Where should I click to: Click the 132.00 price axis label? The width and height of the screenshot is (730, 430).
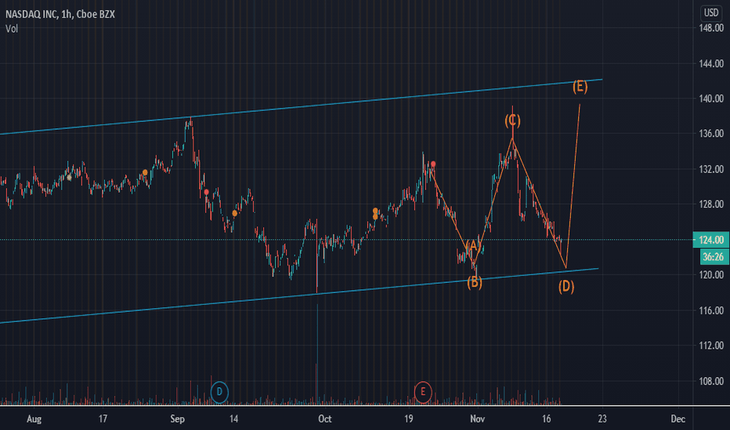tap(711, 169)
